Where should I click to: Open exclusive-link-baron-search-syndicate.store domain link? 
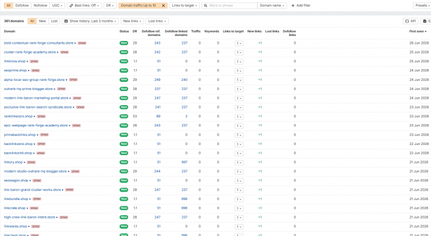click(38, 107)
